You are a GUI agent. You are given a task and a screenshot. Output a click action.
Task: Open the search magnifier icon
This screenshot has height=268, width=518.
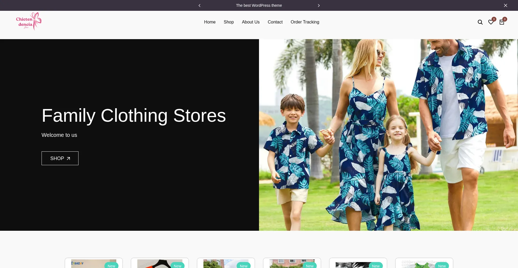480,22
